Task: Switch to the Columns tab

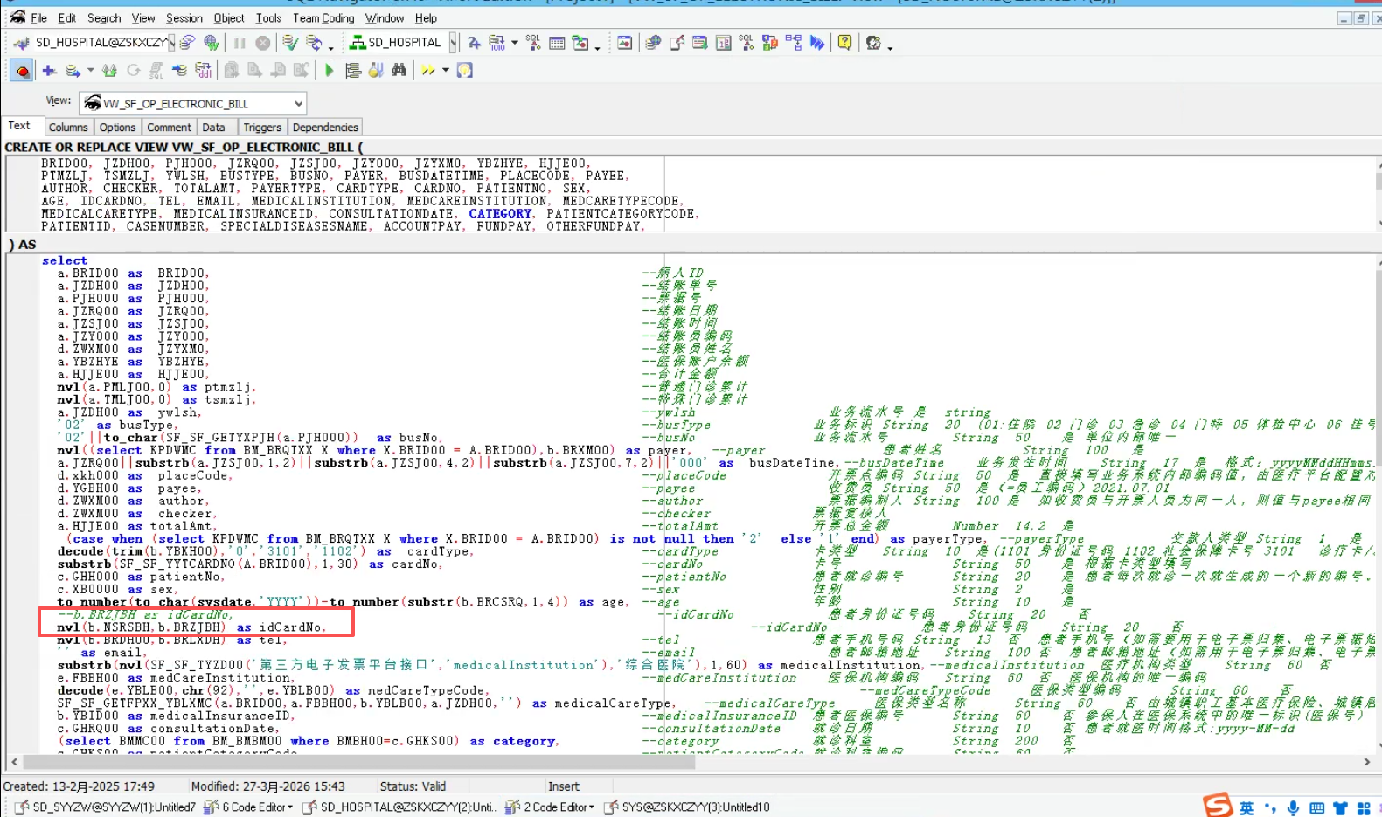Action: click(x=68, y=128)
